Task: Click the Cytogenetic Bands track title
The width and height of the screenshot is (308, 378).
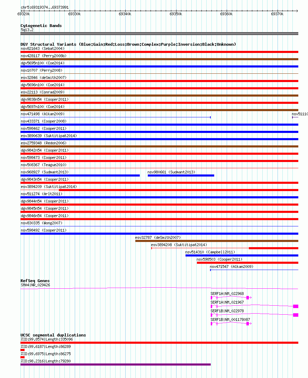Action: coord(41,26)
